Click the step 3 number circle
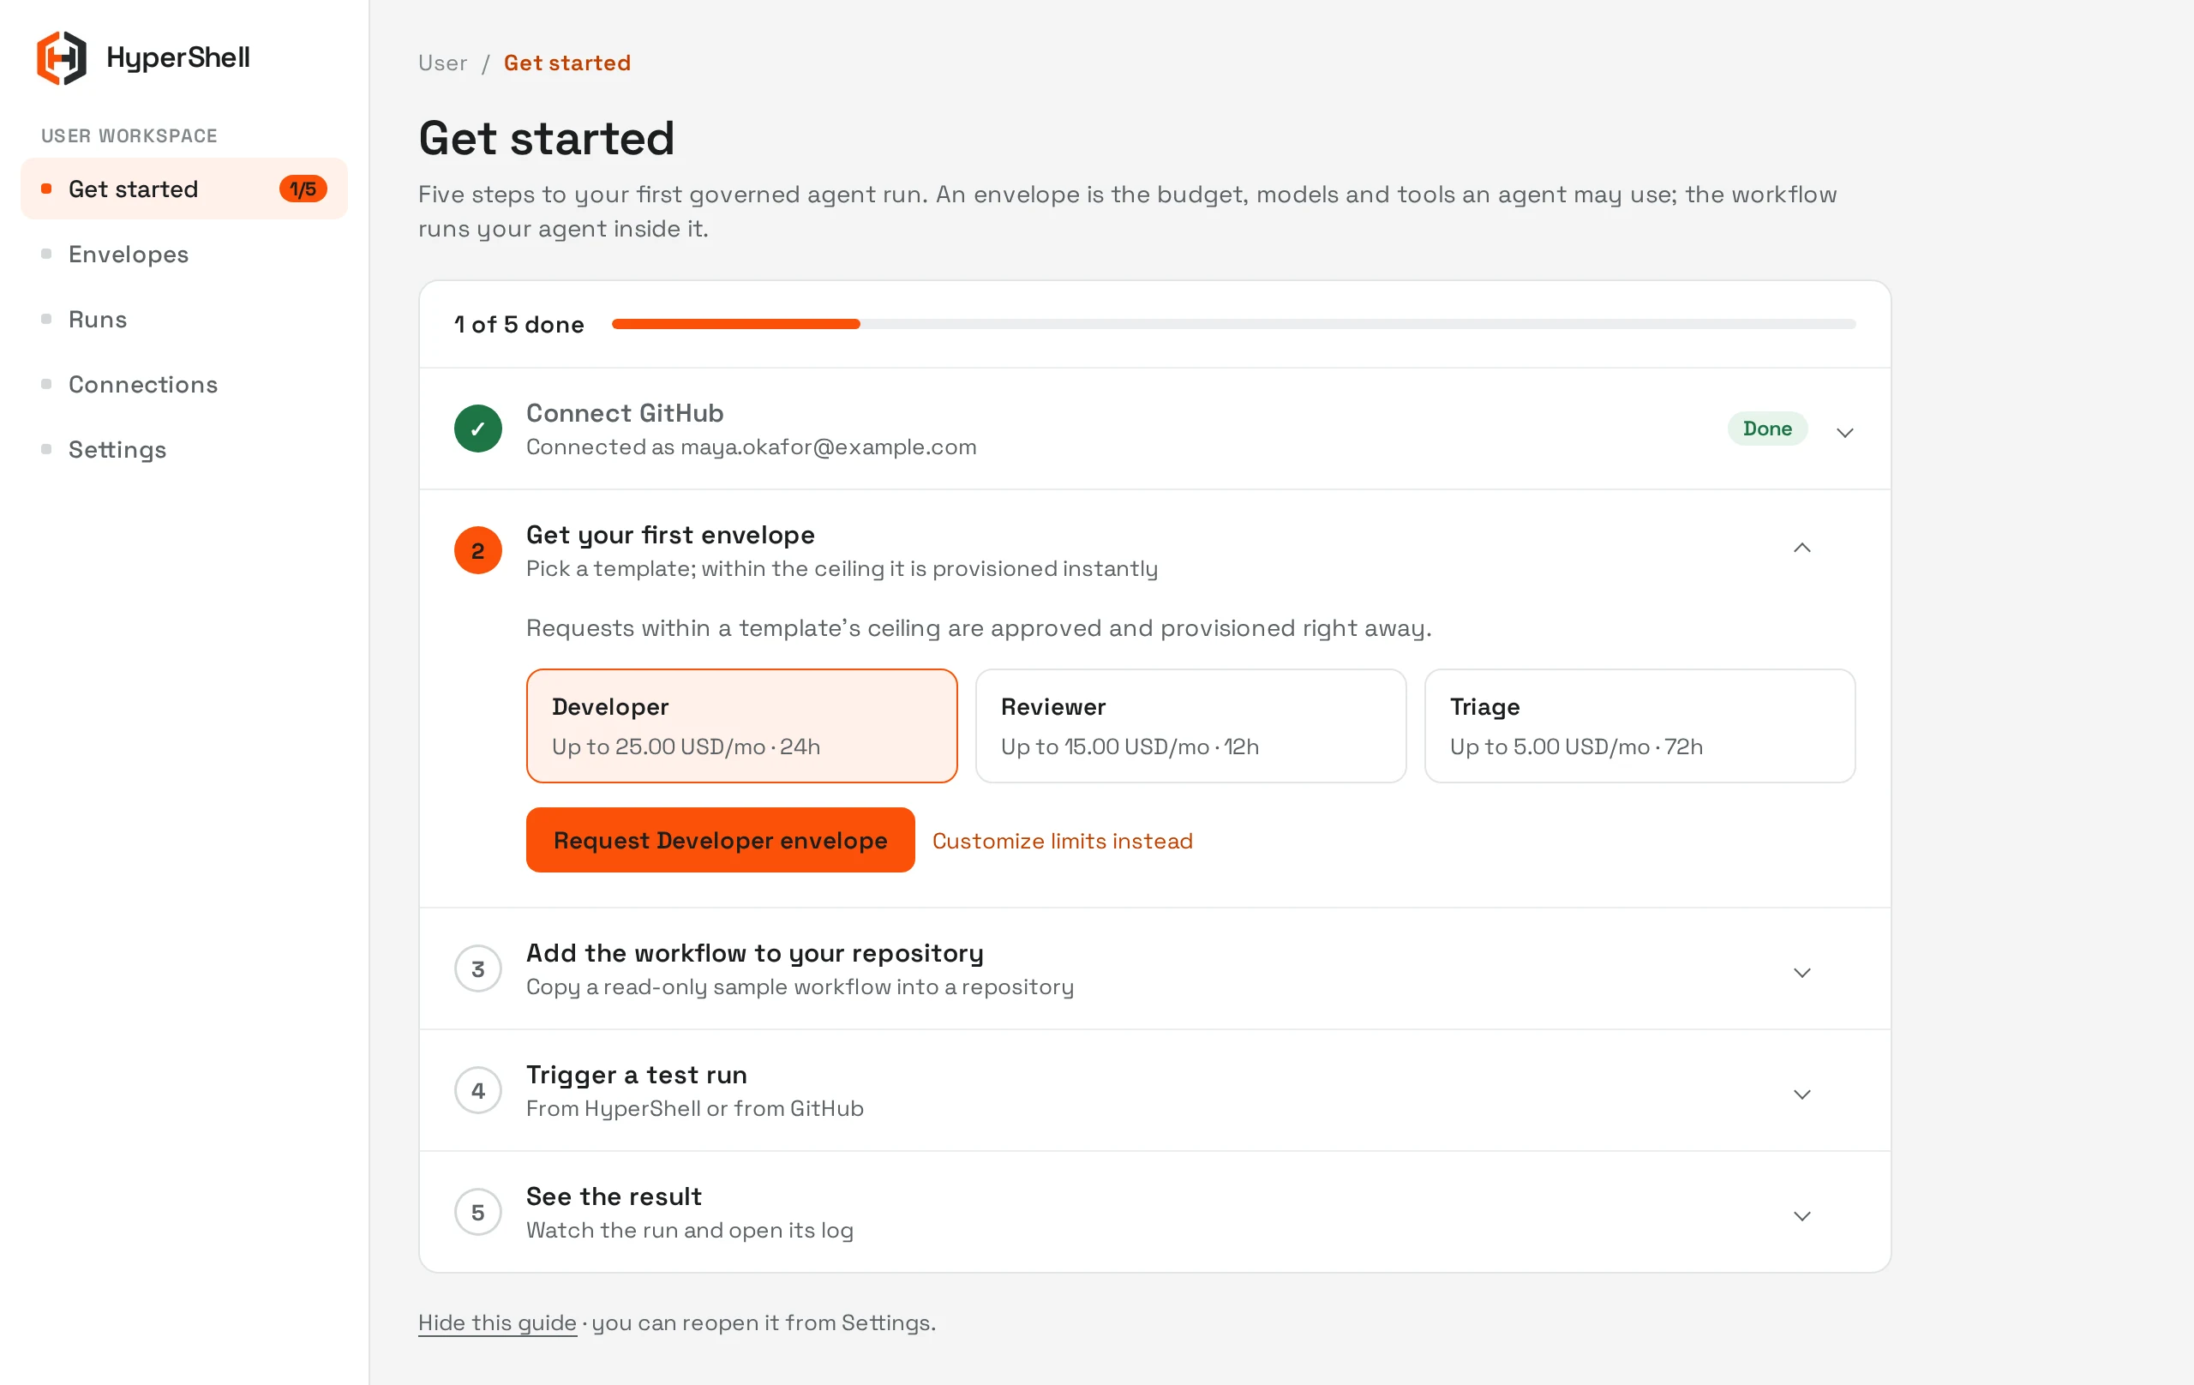The width and height of the screenshot is (2194, 1385). (x=477, y=968)
